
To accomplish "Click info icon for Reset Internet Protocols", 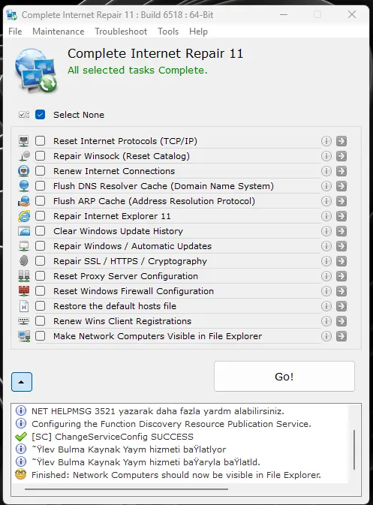I will [x=326, y=141].
